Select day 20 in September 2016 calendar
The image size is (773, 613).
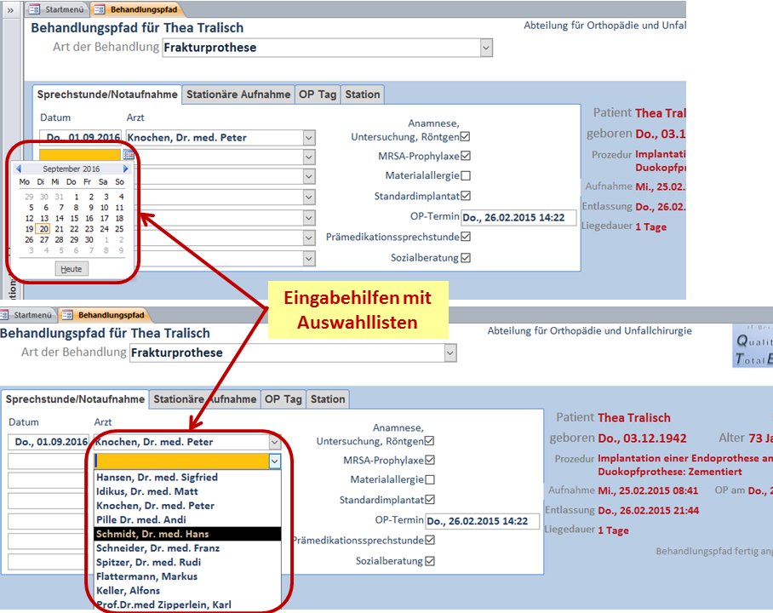(x=44, y=229)
